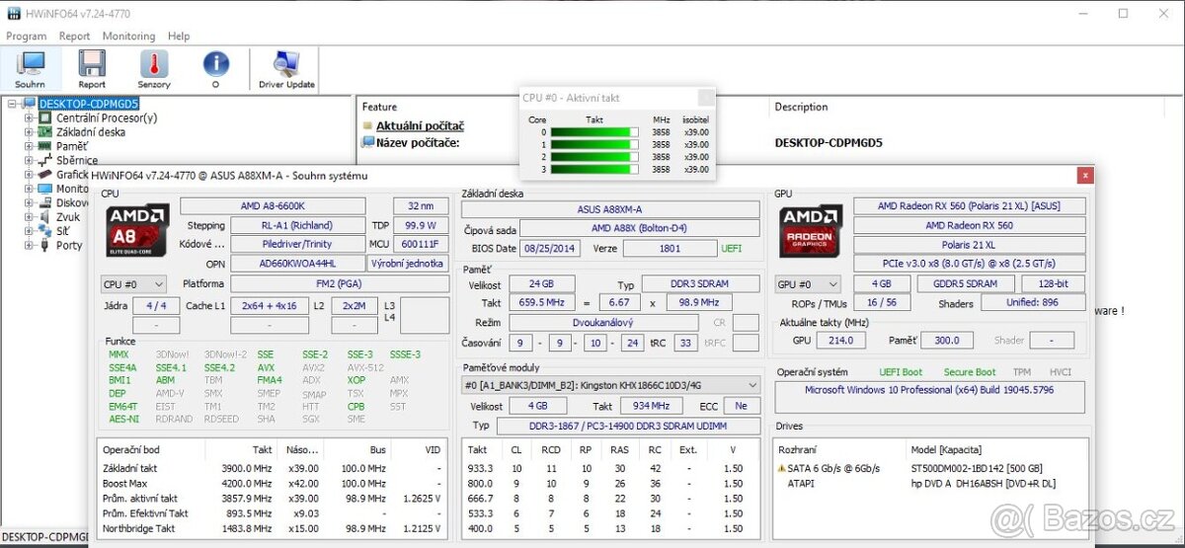The height and width of the screenshot is (548, 1185).
Task: Click the Core 3 clock bar
Action: [x=593, y=169]
